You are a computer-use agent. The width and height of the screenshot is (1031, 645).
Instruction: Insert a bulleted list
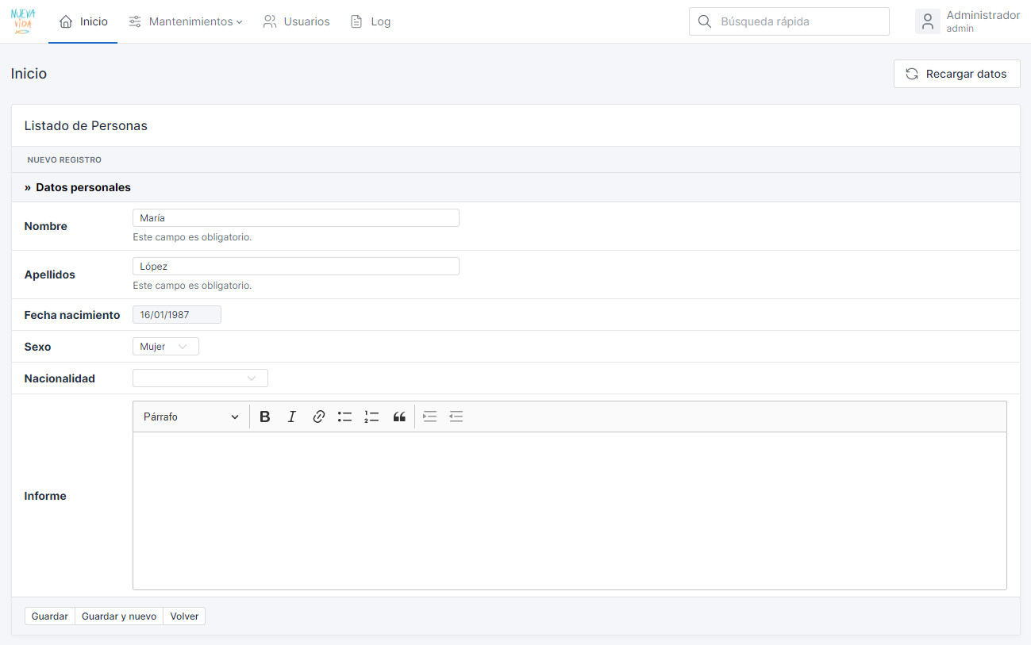point(344,417)
